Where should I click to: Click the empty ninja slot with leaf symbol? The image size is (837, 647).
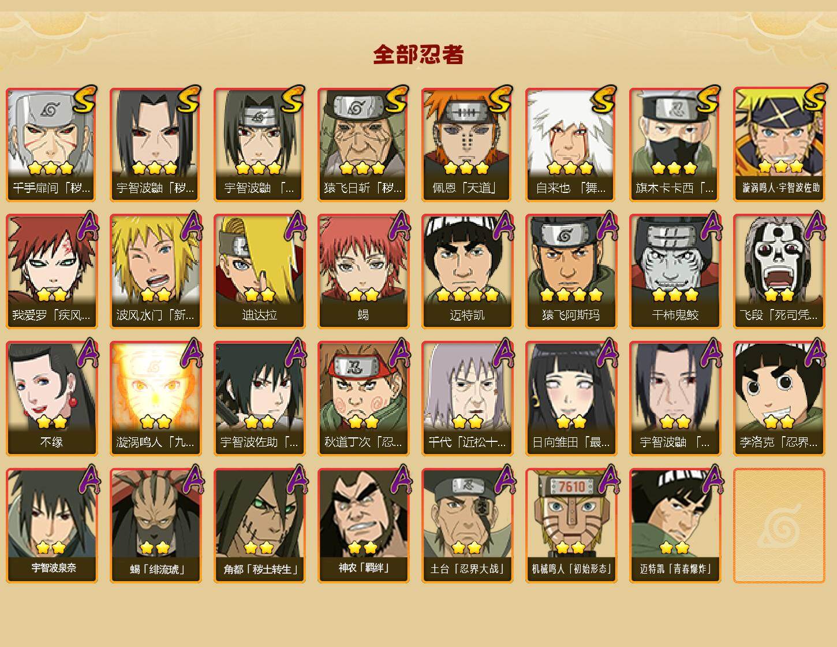(x=779, y=526)
